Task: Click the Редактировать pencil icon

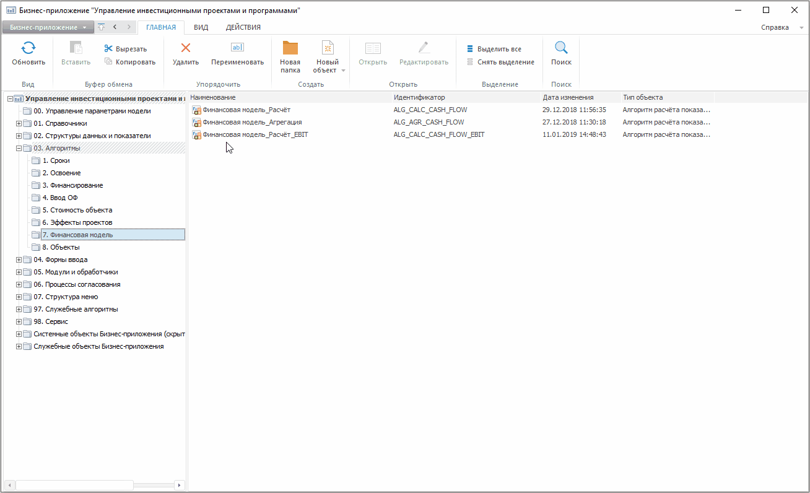Action: click(x=424, y=48)
